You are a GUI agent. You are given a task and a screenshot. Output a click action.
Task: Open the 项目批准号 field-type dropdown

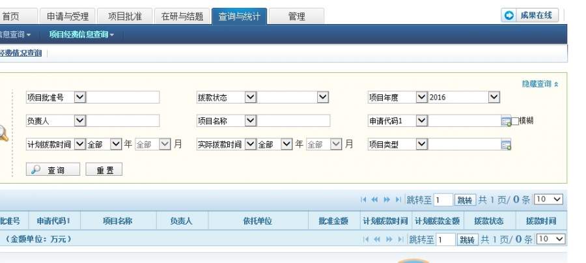tap(80, 97)
